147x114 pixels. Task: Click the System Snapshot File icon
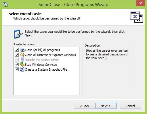tap(22, 69)
